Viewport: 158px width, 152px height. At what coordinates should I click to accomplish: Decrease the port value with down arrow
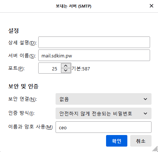click(x=66, y=70)
